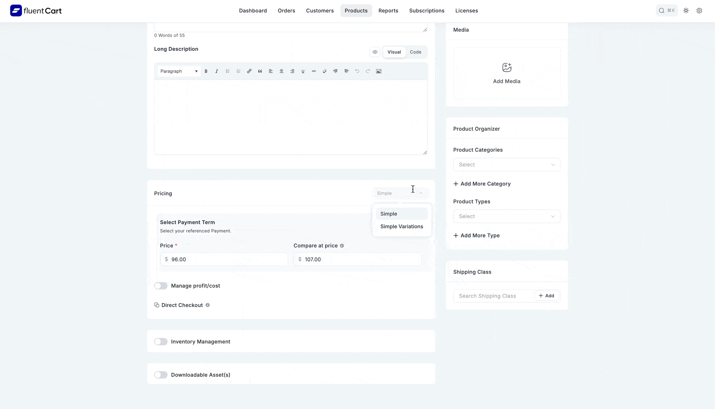Apply strikethrough formatting in the editor
Screen dimensions: 715x409
click(314, 71)
